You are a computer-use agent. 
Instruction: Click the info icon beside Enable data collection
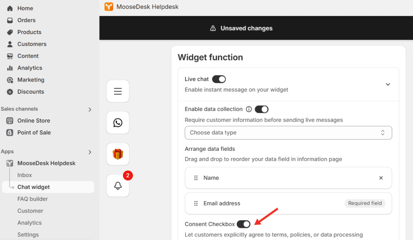(248, 109)
